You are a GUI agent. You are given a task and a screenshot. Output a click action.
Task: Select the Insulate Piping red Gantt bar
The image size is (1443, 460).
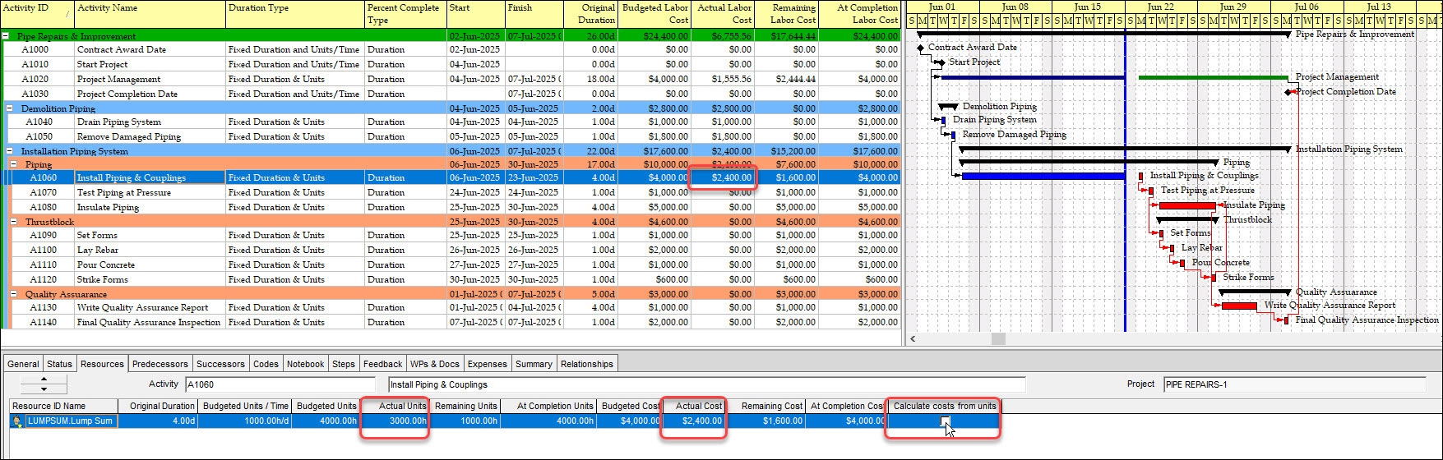tap(1186, 205)
